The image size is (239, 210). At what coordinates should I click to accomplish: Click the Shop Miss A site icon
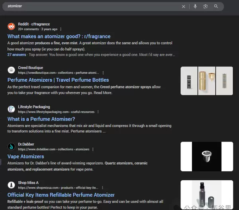tap(11, 185)
